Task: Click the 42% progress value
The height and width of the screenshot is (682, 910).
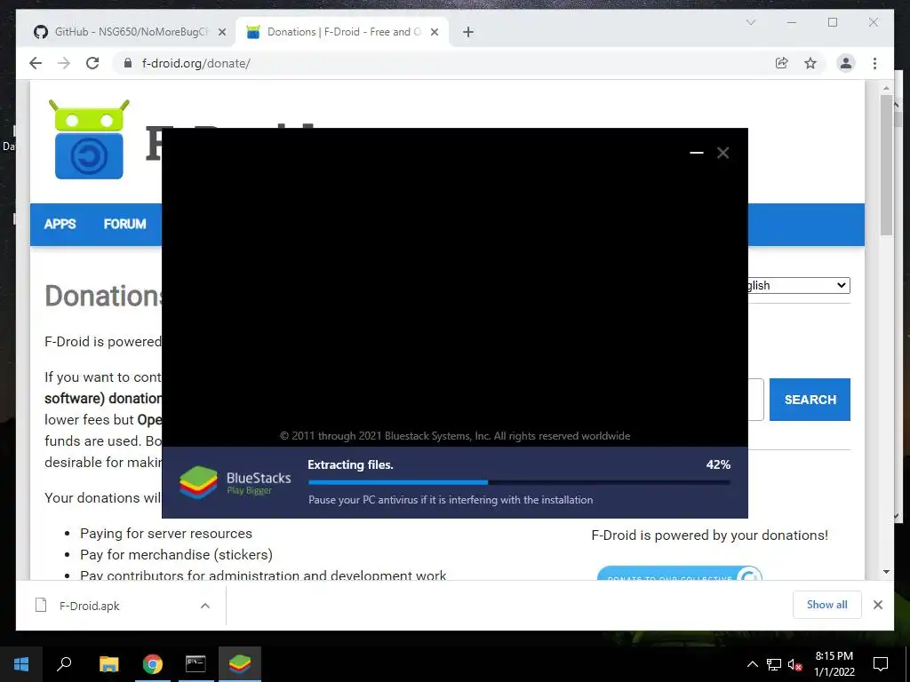Action: pyautogui.click(x=718, y=464)
